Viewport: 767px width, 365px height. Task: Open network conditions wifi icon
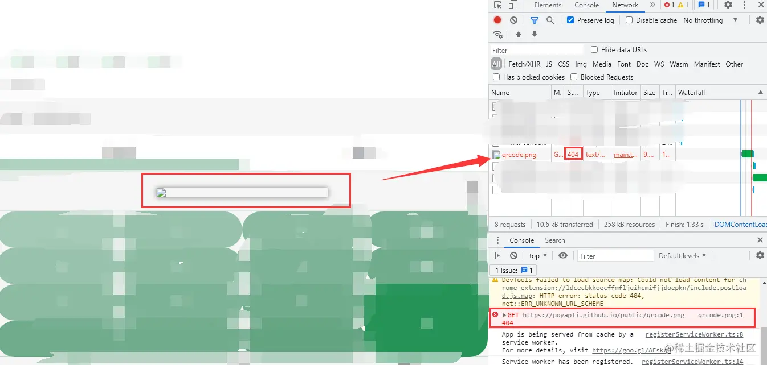[498, 35]
